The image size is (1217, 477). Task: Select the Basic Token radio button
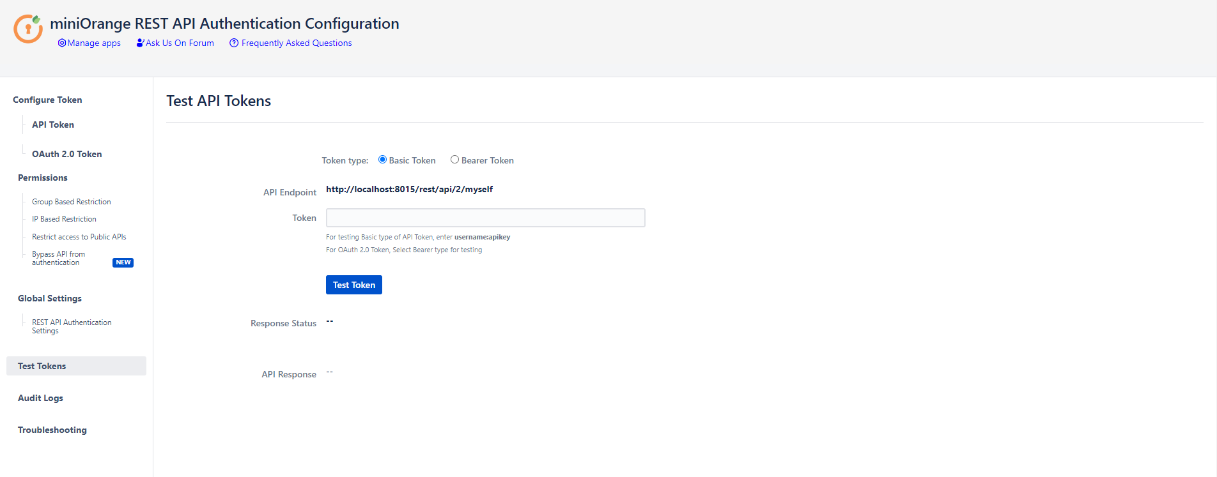pyautogui.click(x=382, y=160)
